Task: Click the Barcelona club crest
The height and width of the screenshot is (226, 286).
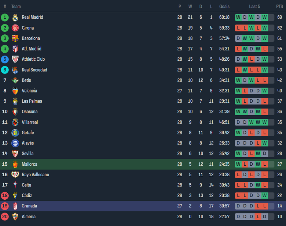Action: click(15, 38)
